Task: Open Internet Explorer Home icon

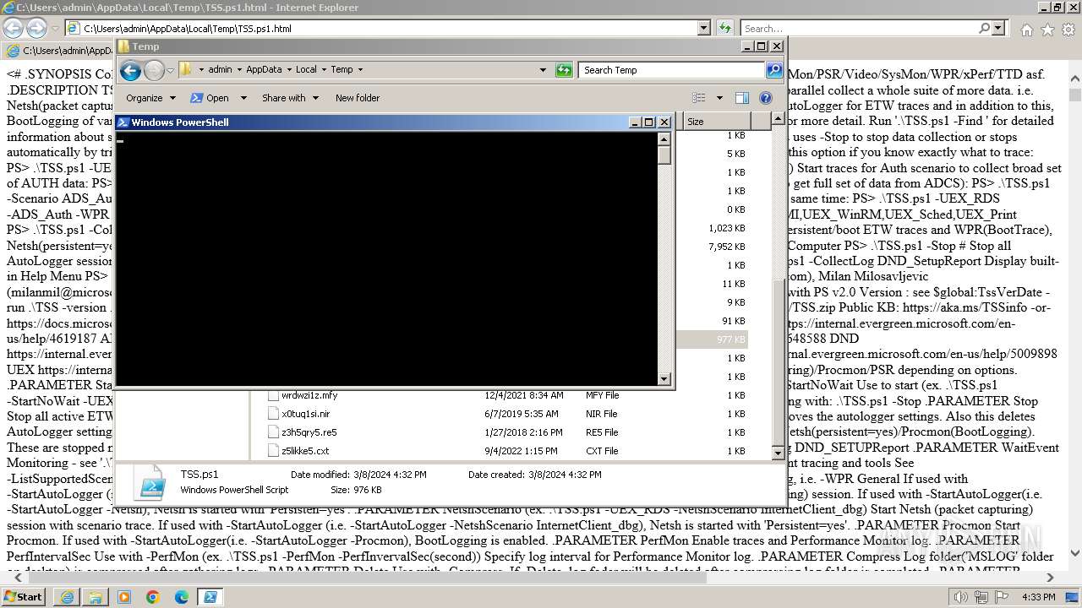Action: [x=1026, y=29]
